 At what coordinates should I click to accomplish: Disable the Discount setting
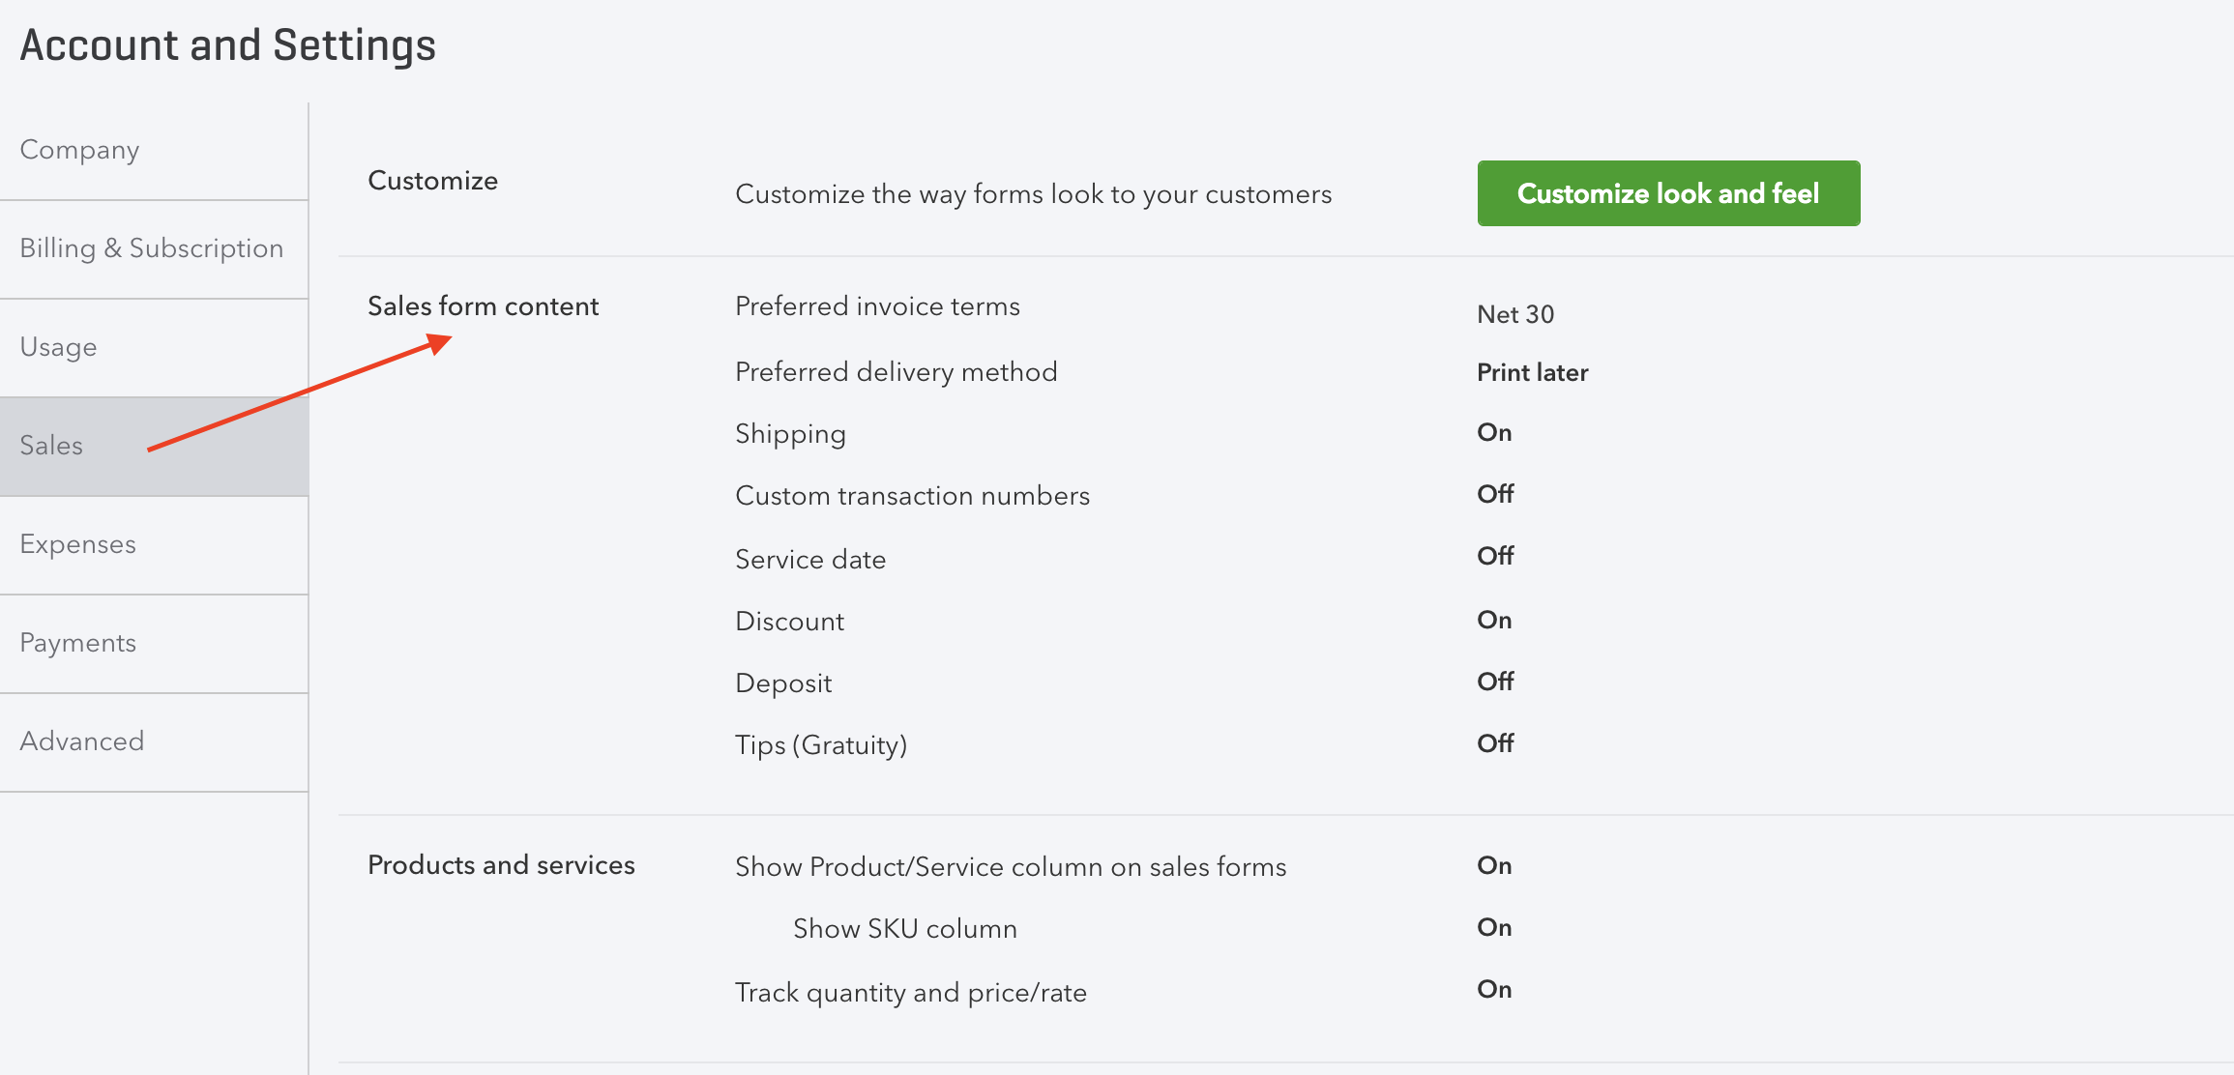1495,620
